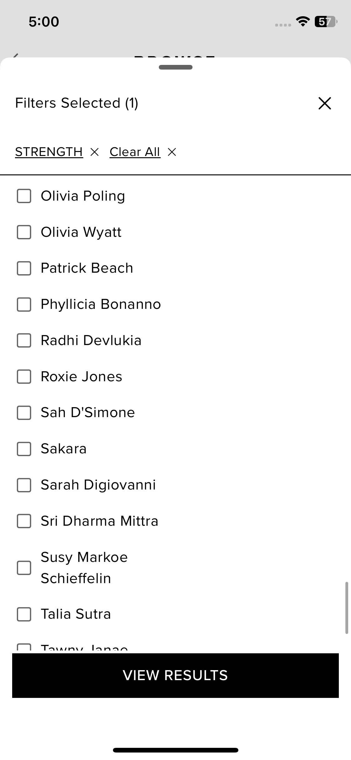Tap the Wi-Fi status icon
The width and height of the screenshot is (351, 760).
tap(302, 22)
